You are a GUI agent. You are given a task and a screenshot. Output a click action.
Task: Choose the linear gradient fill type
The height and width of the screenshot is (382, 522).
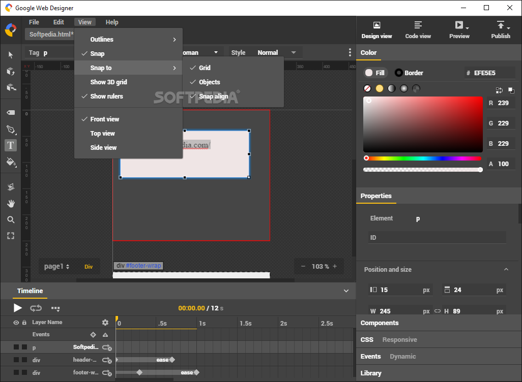coord(392,88)
